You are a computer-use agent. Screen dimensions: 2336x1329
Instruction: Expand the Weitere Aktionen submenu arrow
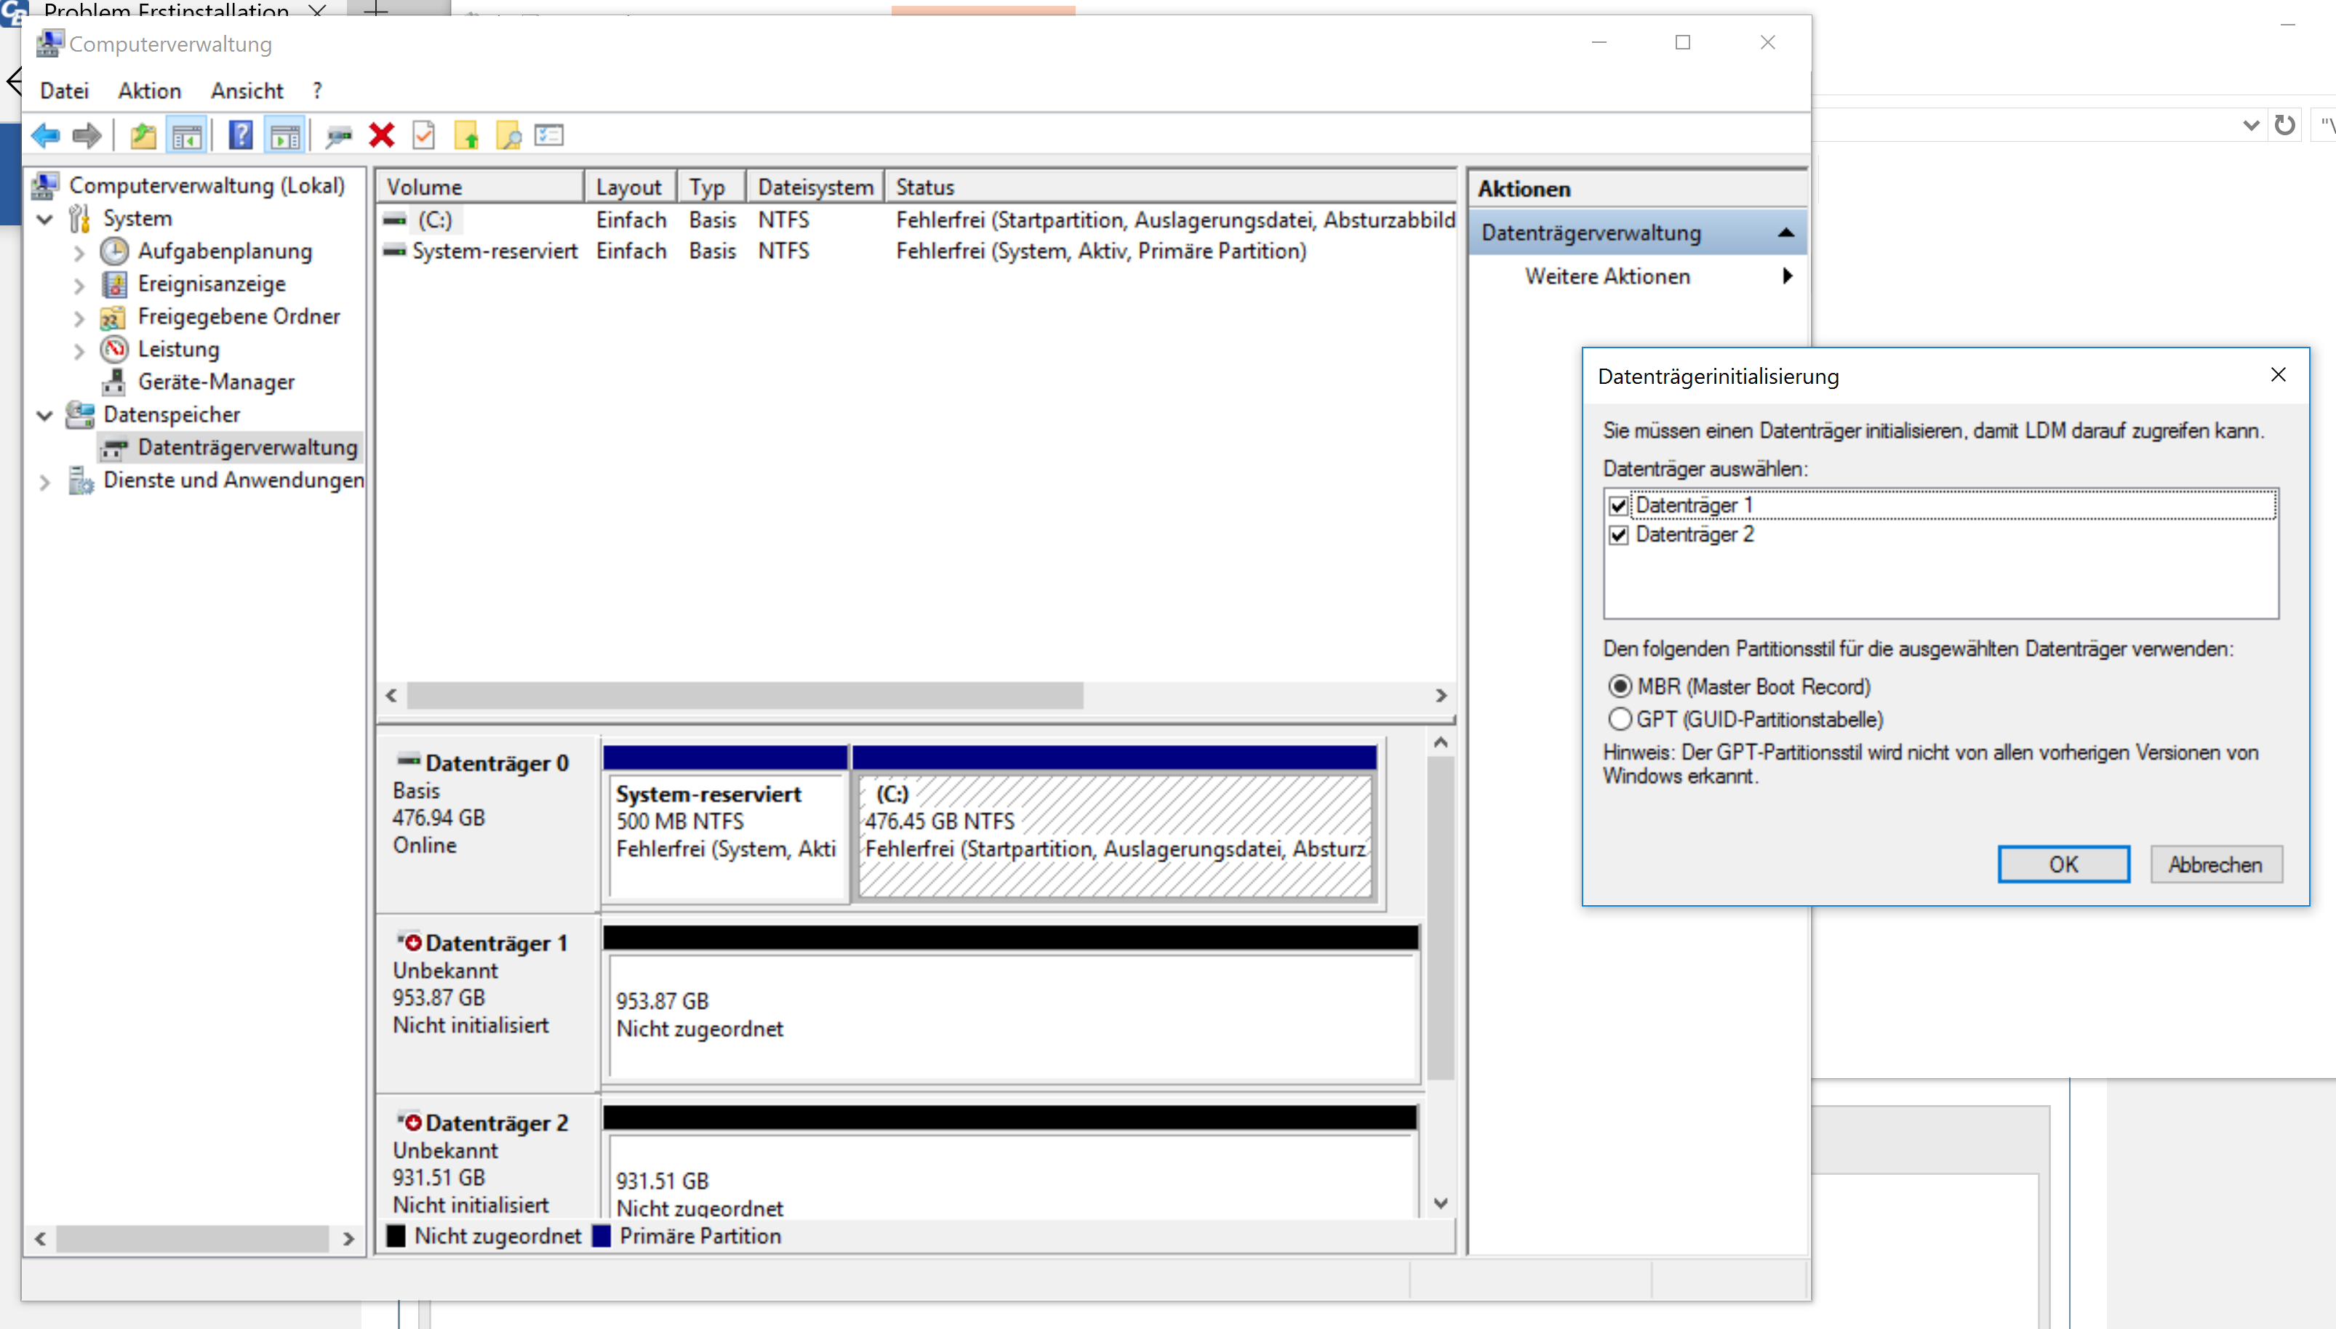point(1786,276)
